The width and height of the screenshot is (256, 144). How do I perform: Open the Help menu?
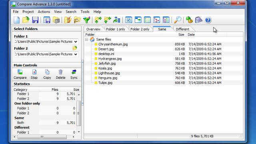point(97,12)
